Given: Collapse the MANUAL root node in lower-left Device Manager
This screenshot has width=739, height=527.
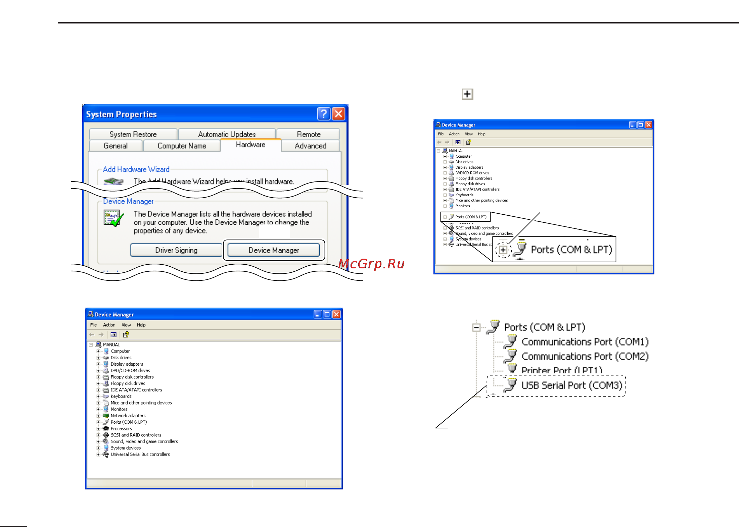Looking at the screenshot, I should tap(91, 345).
